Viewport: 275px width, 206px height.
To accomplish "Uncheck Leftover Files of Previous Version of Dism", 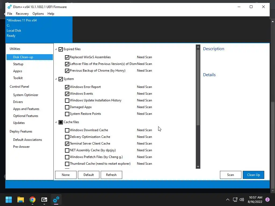I will pyautogui.click(x=67, y=64).
